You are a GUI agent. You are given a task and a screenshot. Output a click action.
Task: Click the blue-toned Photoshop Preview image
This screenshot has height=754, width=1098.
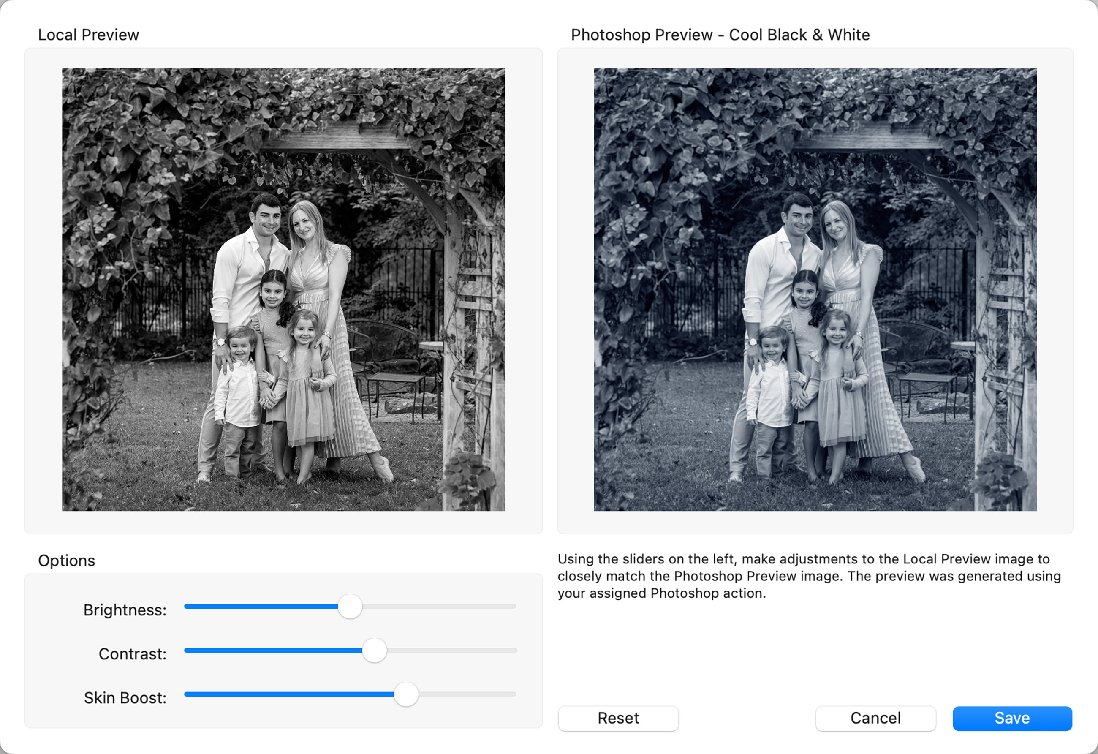click(815, 290)
